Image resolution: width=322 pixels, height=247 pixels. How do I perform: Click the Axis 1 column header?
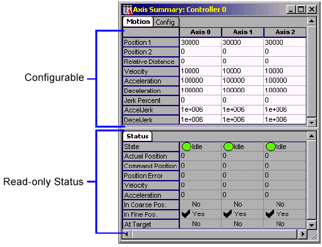coord(242,32)
